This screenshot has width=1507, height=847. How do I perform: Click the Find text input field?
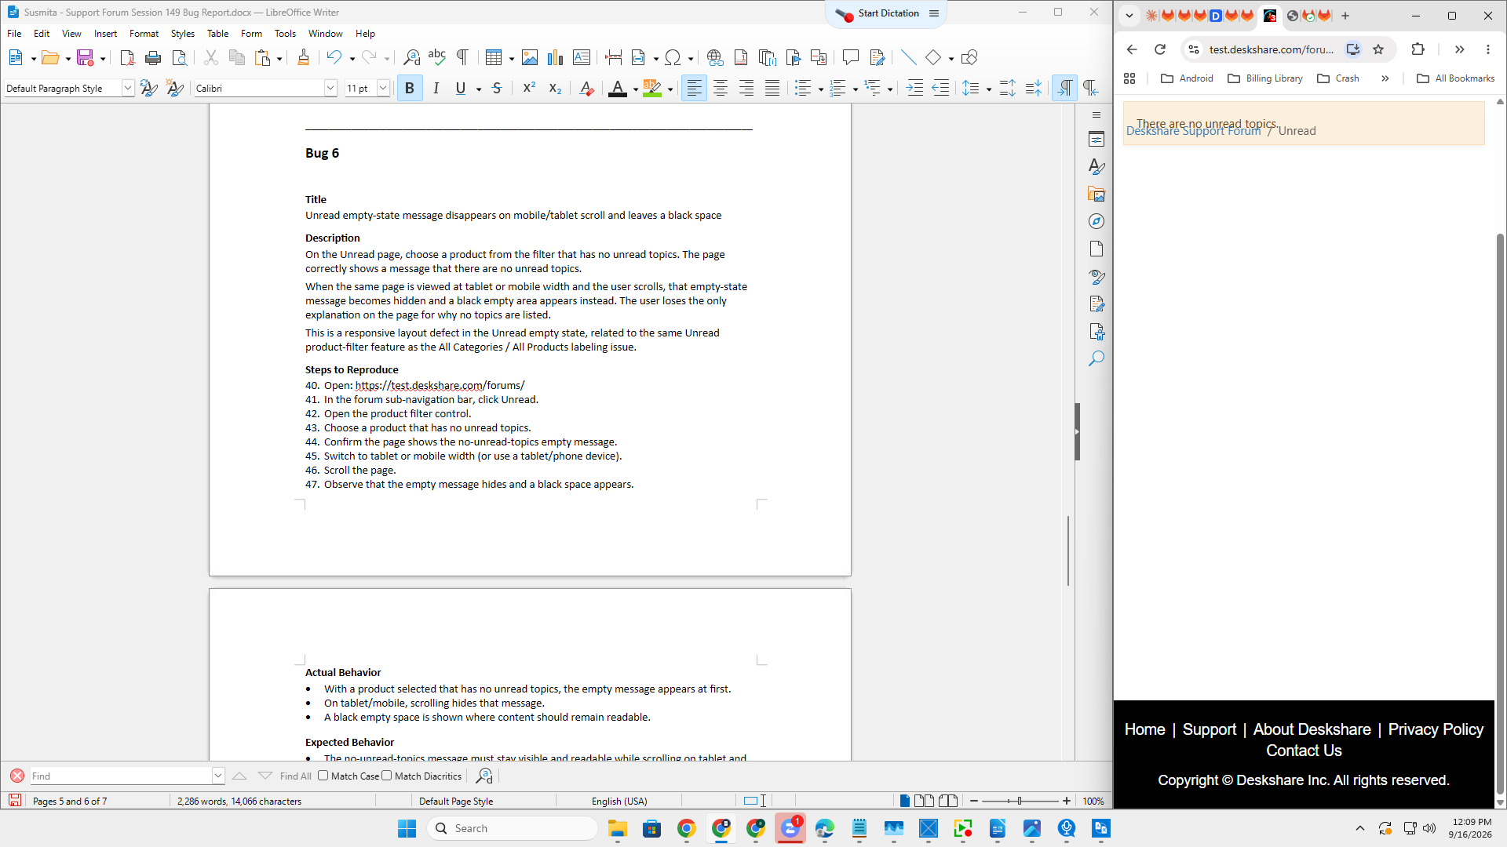pos(120,776)
